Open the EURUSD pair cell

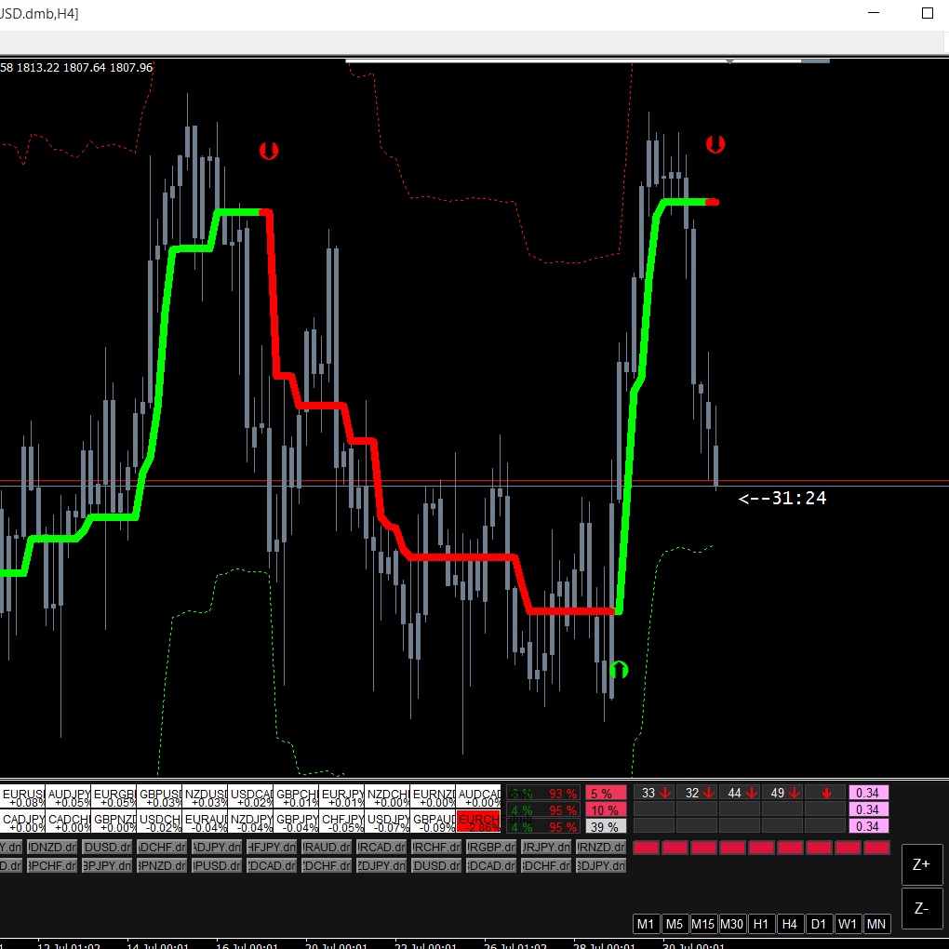tap(22, 797)
